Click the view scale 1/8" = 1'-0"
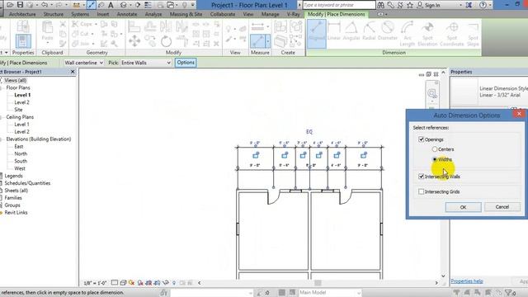Image resolution: width=528 pixels, height=297 pixels. (95, 283)
